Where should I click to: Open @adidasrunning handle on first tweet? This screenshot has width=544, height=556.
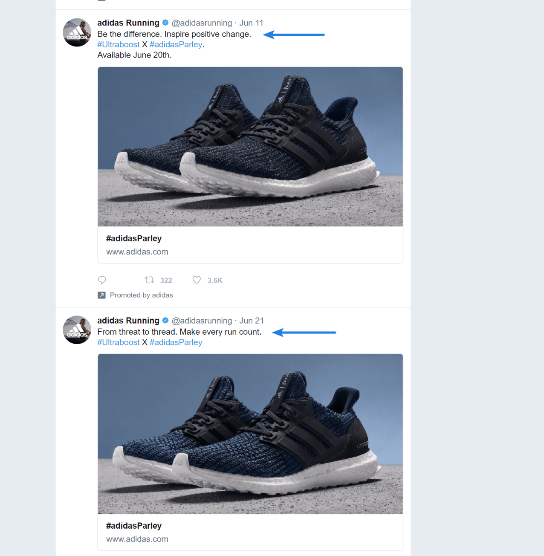coord(202,23)
